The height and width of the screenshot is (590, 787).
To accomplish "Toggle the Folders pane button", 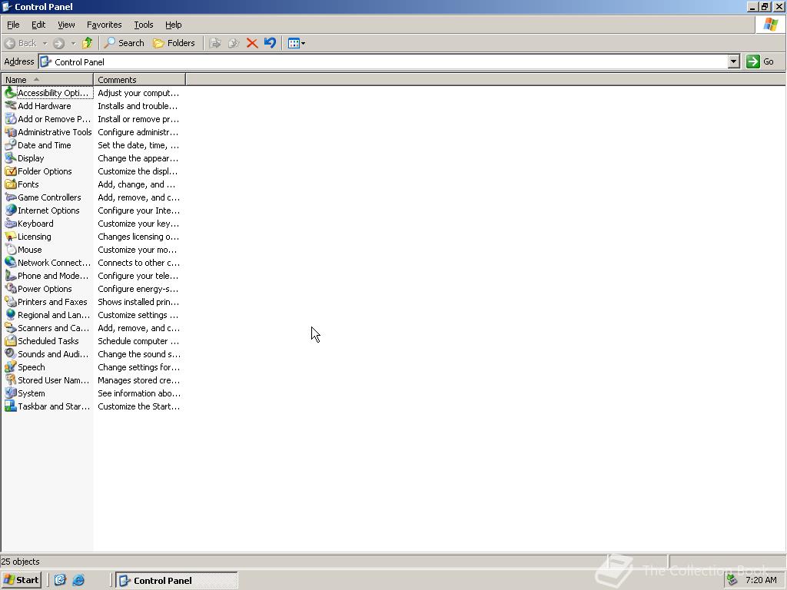I will click(174, 43).
